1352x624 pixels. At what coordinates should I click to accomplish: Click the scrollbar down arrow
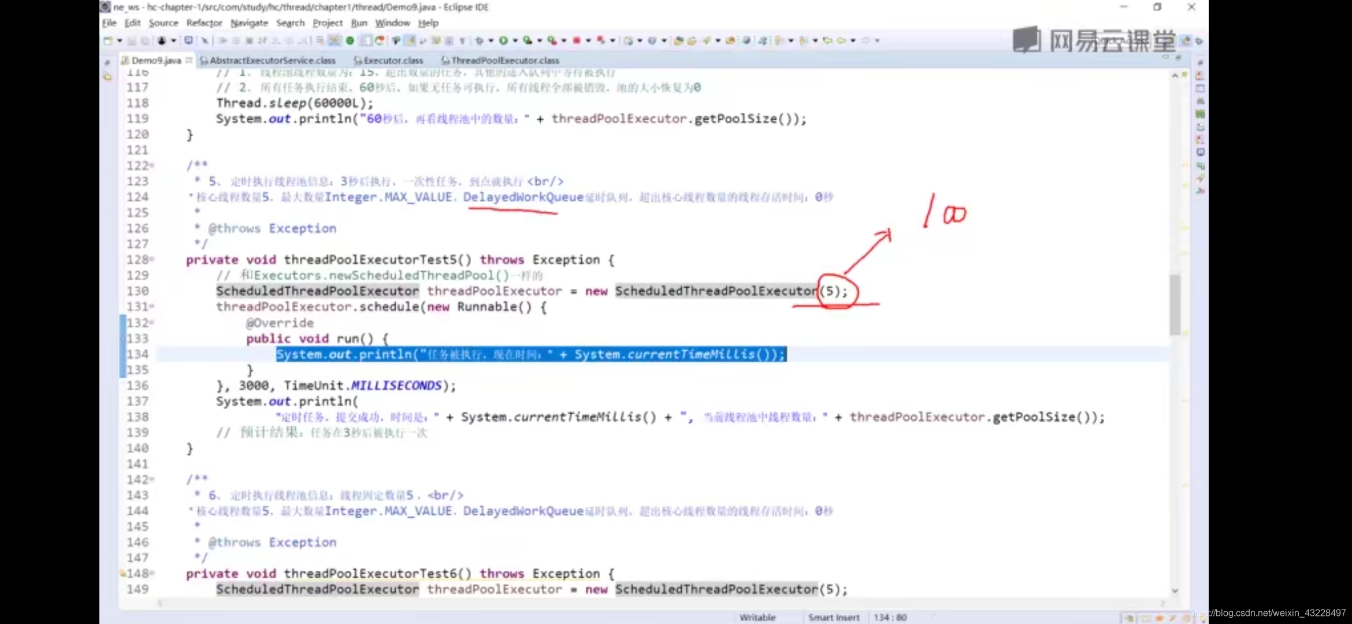(x=1175, y=590)
